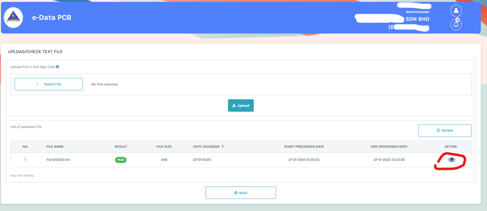Click the File Name column header
Image resolution: width=487 pixels, height=211 pixels.
55,146
